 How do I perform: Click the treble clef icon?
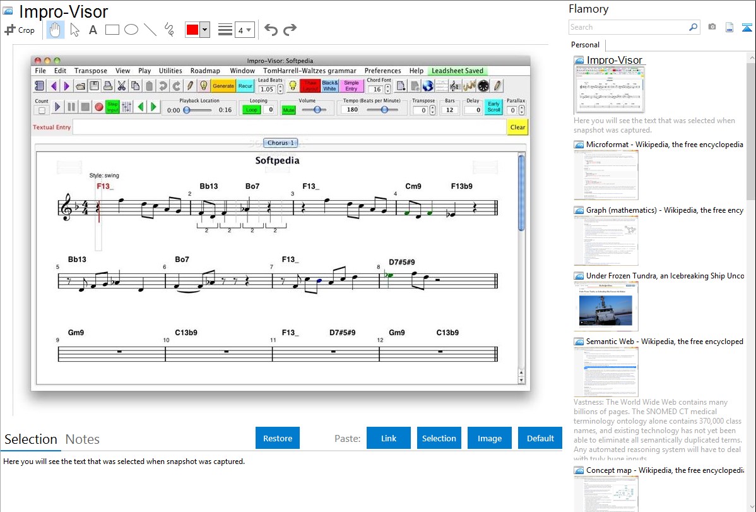[454, 86]
